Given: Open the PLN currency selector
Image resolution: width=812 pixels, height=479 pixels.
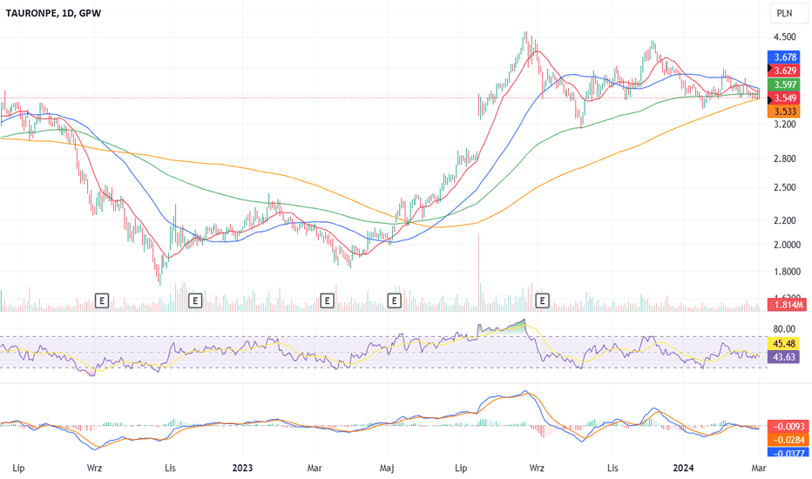Looking at the screenshot, I should (x=784, y=13).
